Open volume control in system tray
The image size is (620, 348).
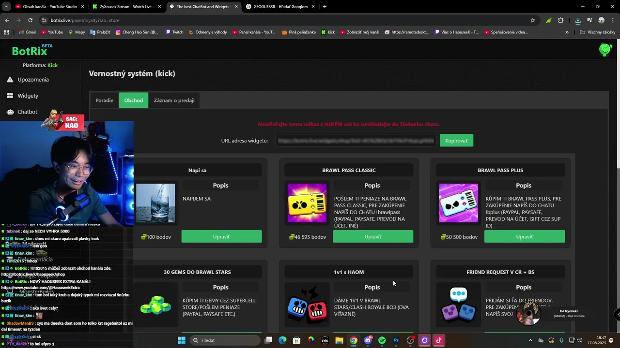pos(580,340)
